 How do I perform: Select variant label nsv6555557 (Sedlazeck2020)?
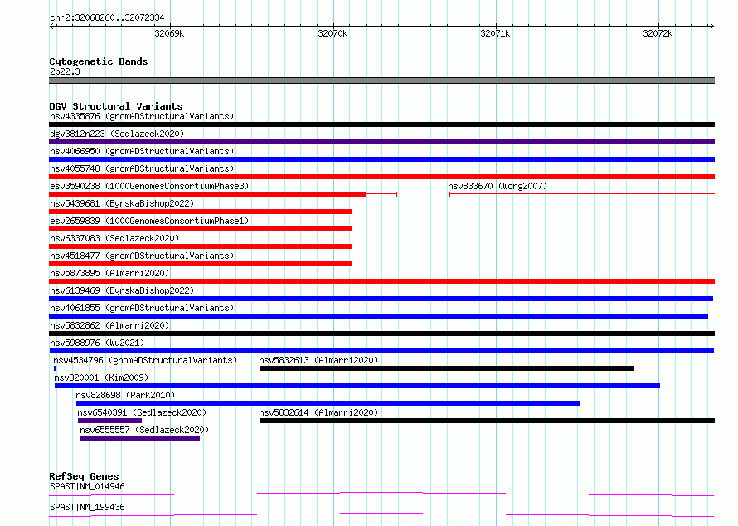(x=144, y=430)
